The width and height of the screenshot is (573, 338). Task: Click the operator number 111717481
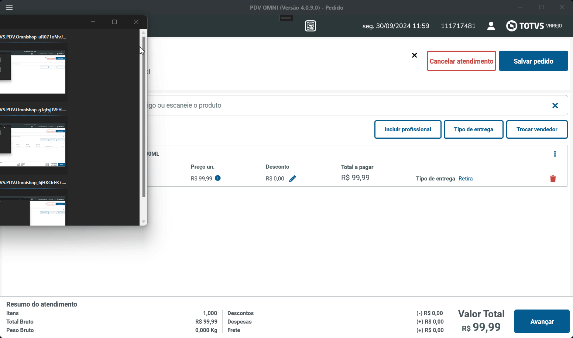458,26
